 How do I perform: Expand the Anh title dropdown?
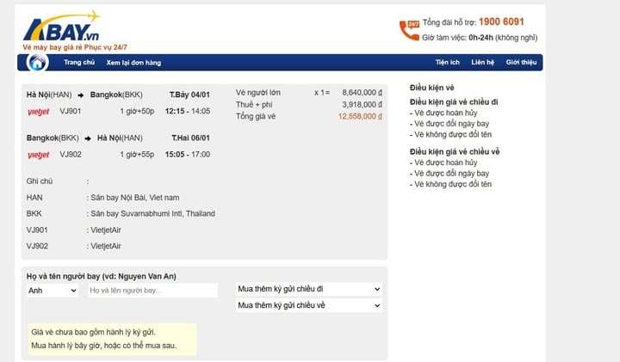point(53,291)
